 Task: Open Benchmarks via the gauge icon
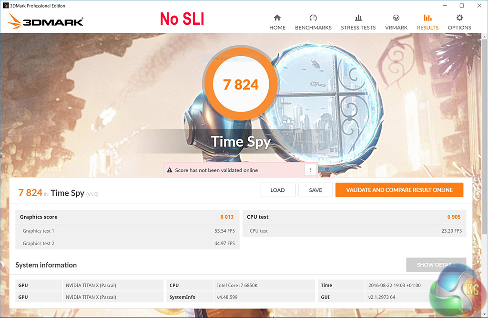pyautogui.click(x=313, y=18)
